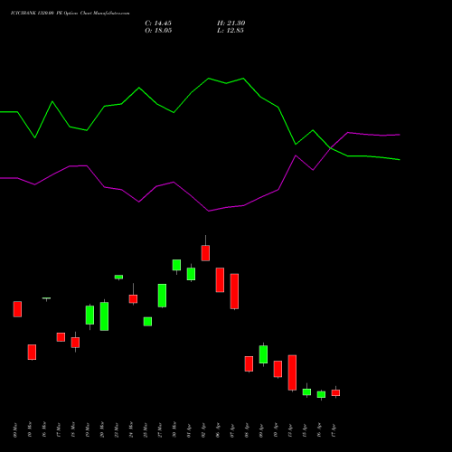Click the green candle above 27 Mar
Screen dimensions: 452x452
tap(162, 296)
